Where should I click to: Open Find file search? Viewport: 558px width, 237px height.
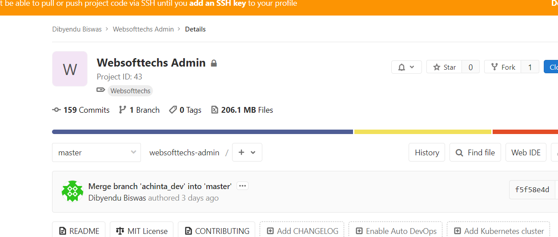tap(475, 152)
